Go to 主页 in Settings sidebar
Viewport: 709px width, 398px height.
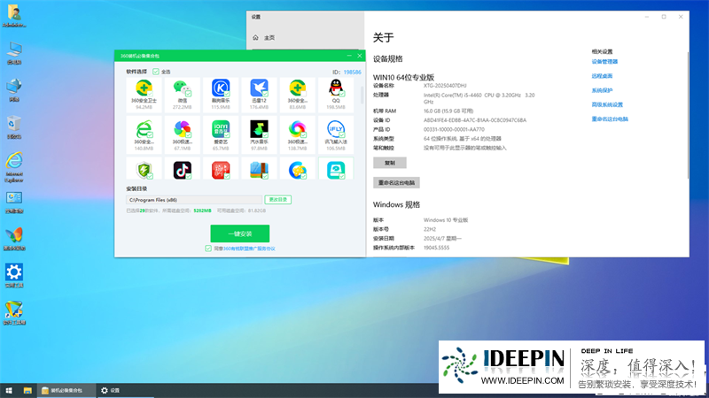(269, 37)
